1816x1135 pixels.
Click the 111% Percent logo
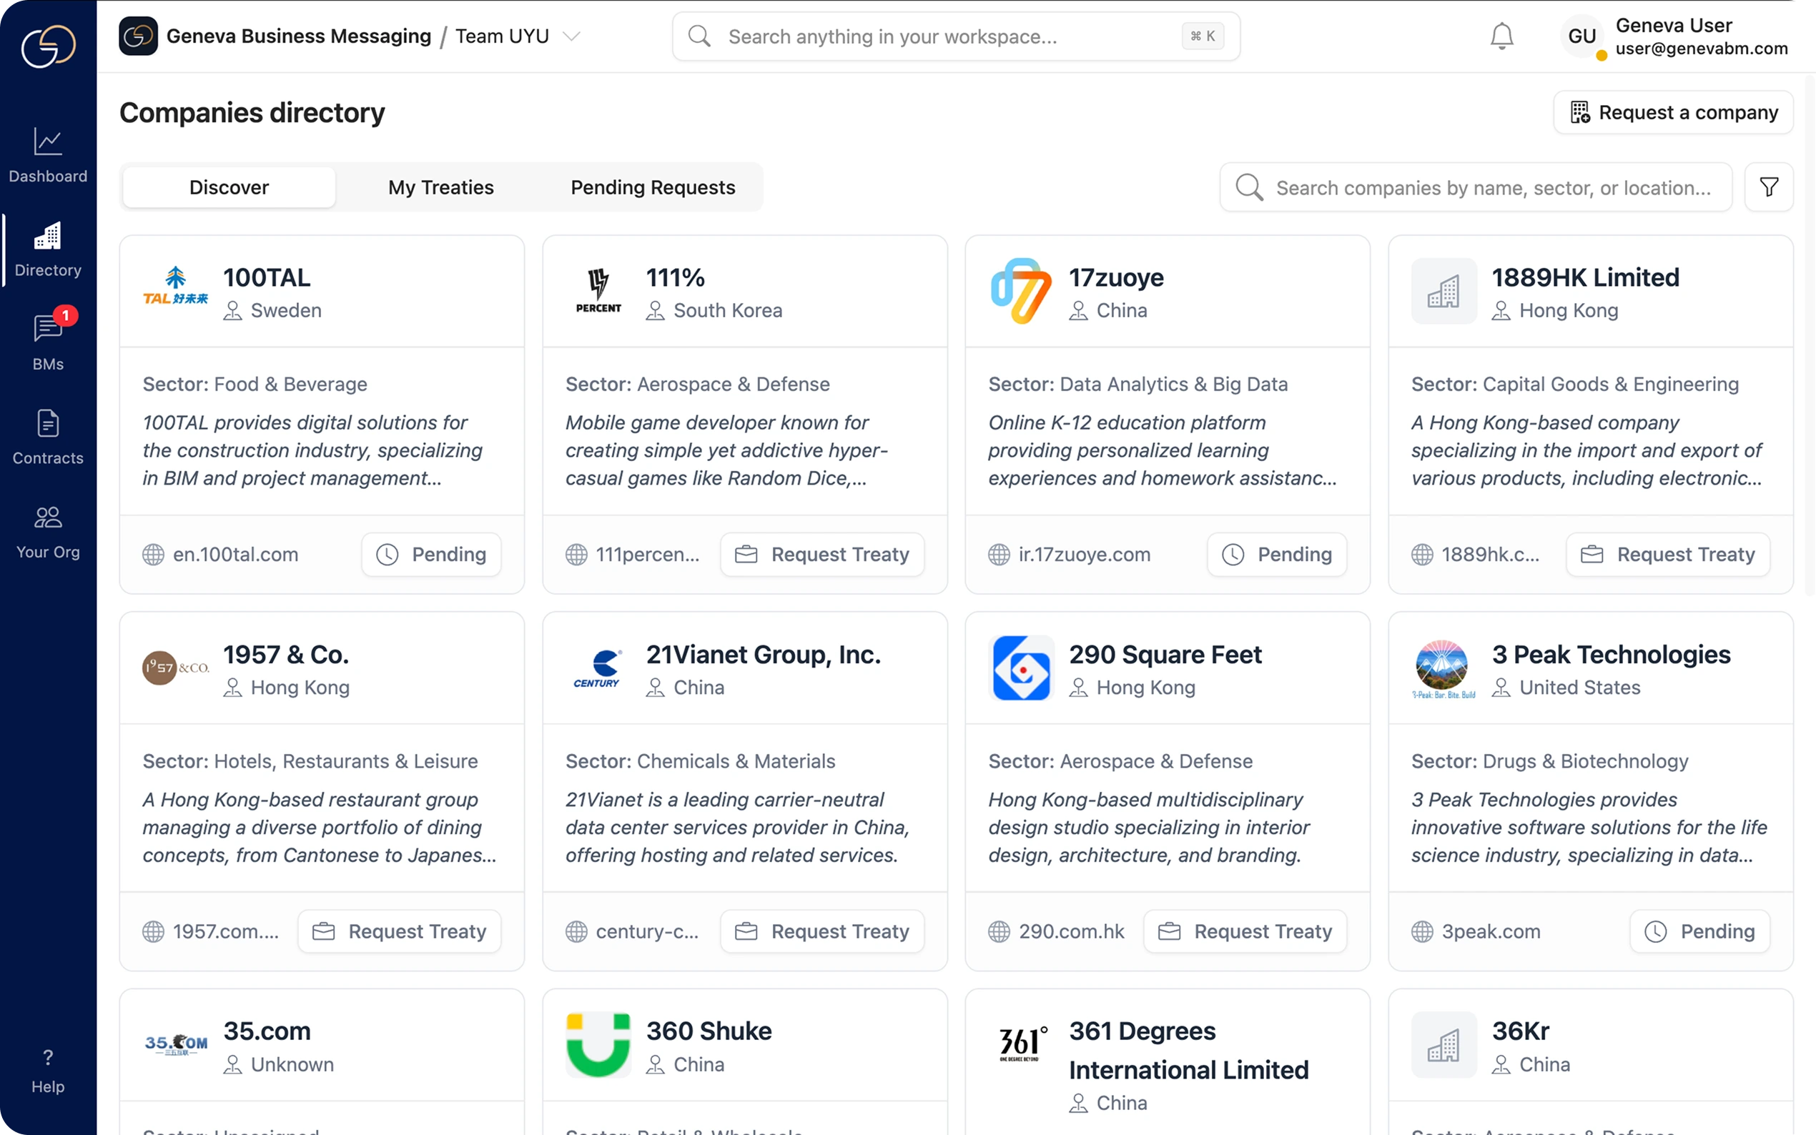(598, 290)
